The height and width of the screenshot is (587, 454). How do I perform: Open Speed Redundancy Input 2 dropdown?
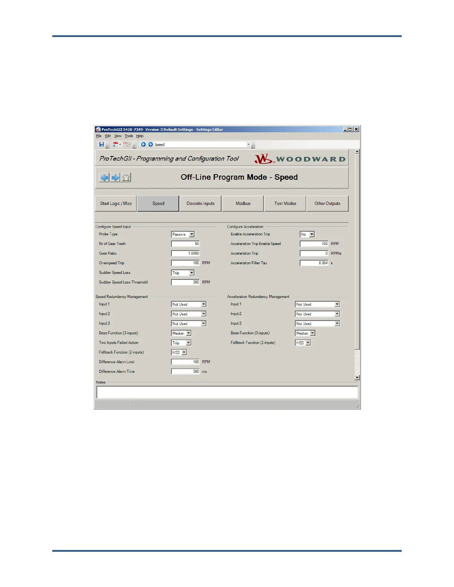click(204, 314)
